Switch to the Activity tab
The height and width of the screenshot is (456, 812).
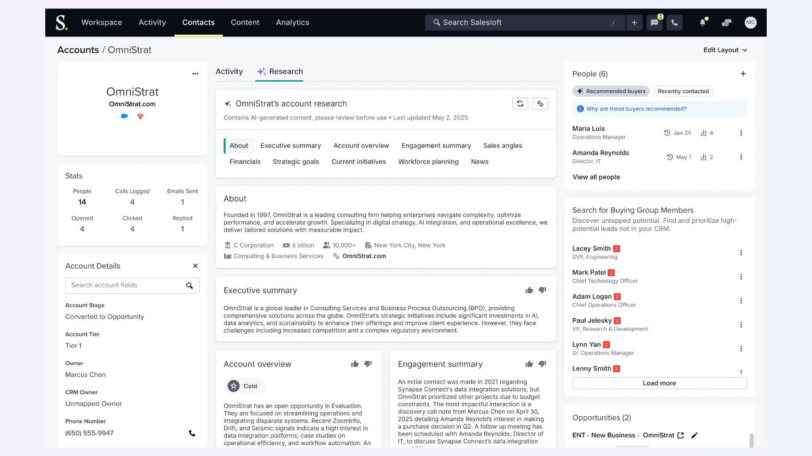pos(229,71)
